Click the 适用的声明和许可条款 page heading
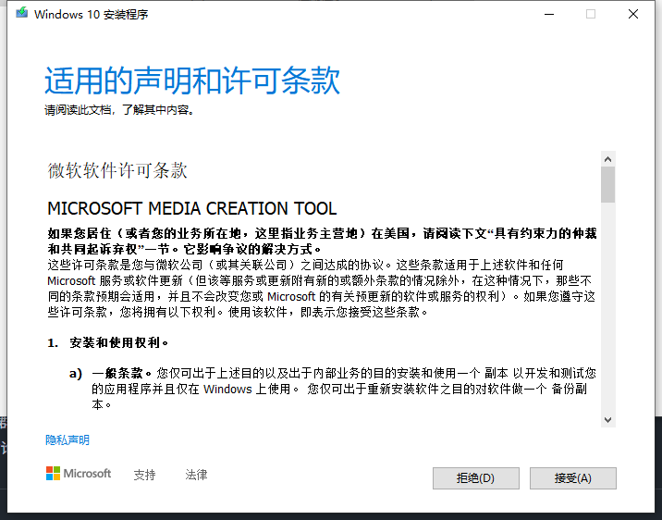This screenshot has height=520, width=662. [x=192, y=81]
